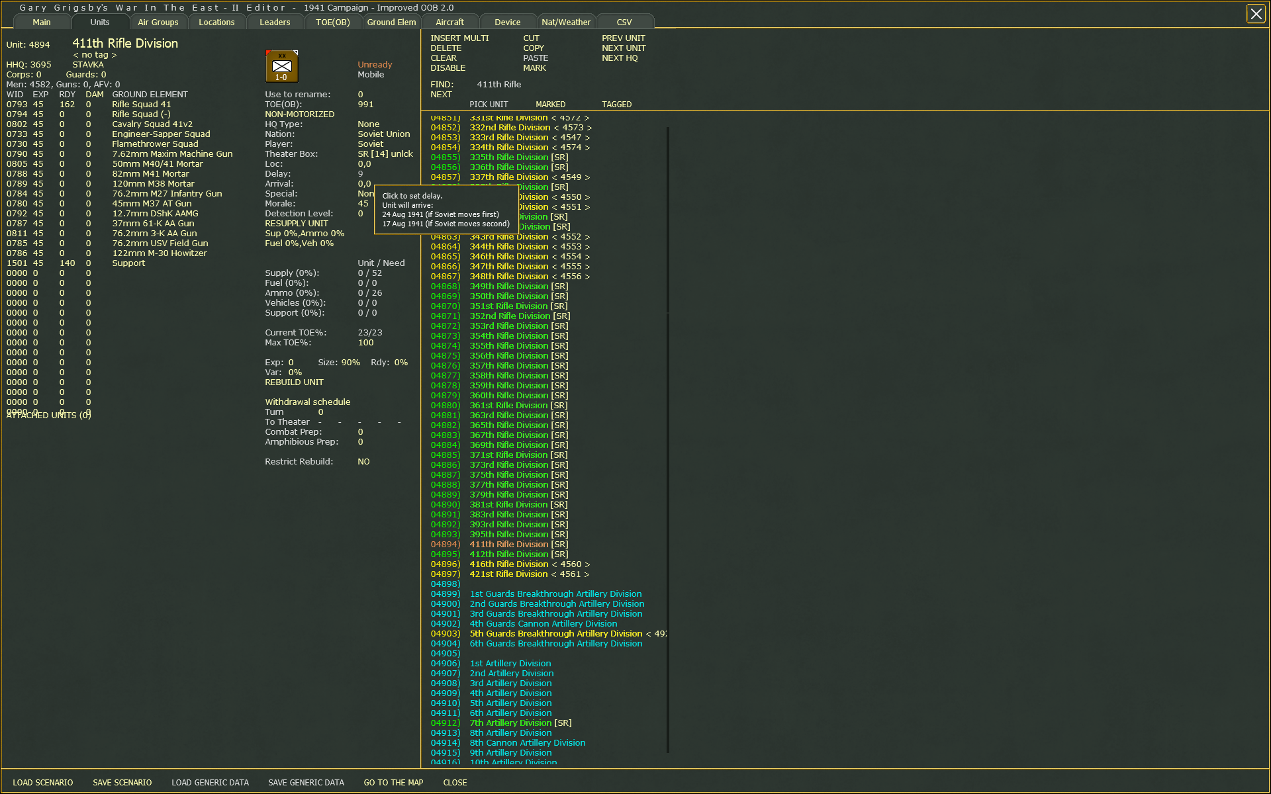Click DISABLE unit command

coord(448,68)
